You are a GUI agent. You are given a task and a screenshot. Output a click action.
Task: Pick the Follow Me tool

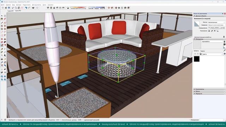[5, 42]
